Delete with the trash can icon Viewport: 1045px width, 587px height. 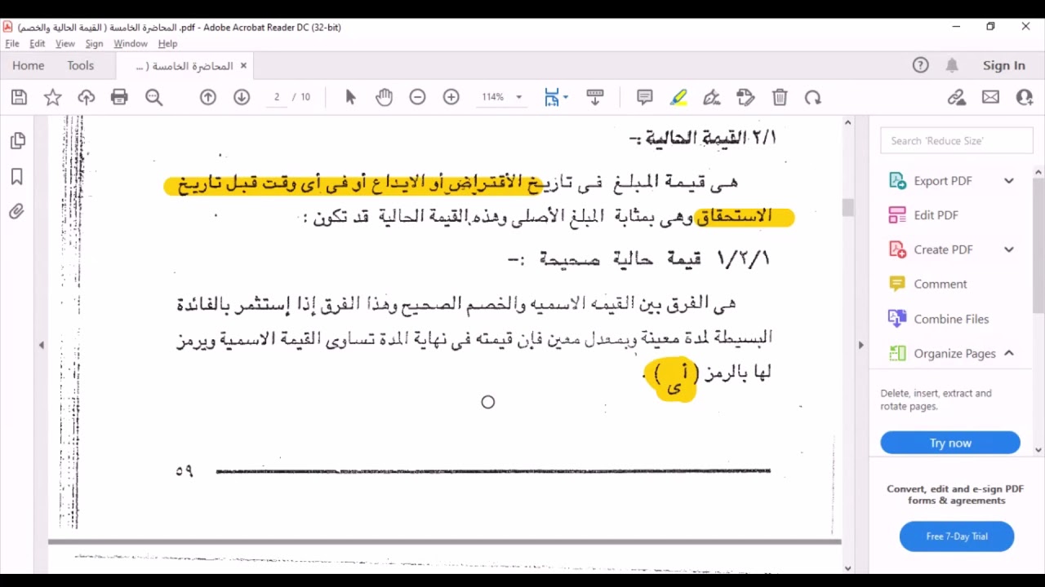click(x=780, y=97)
